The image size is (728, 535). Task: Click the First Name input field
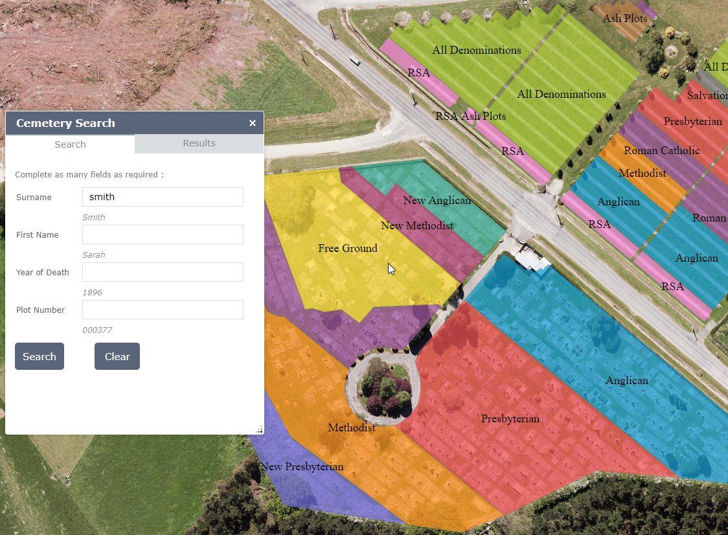[x=162, y=234]
